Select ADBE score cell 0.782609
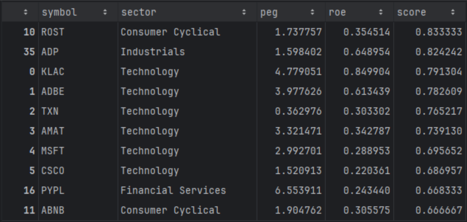This screenshot has height=222, width=467. pos(439,91)
